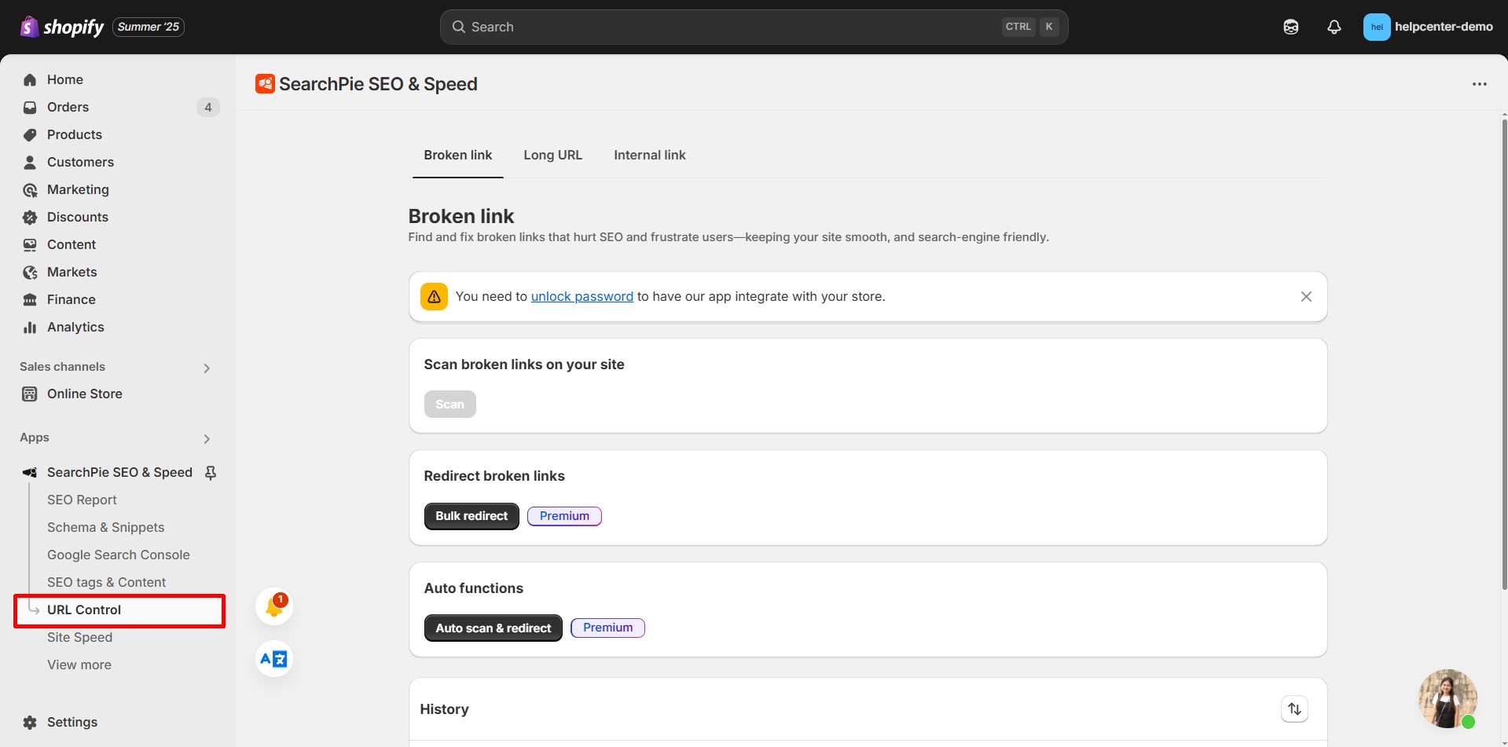Open the Shopify Inbox icon in the top bar
The height and width of the screenshot is (747, 1508).
1291,26
